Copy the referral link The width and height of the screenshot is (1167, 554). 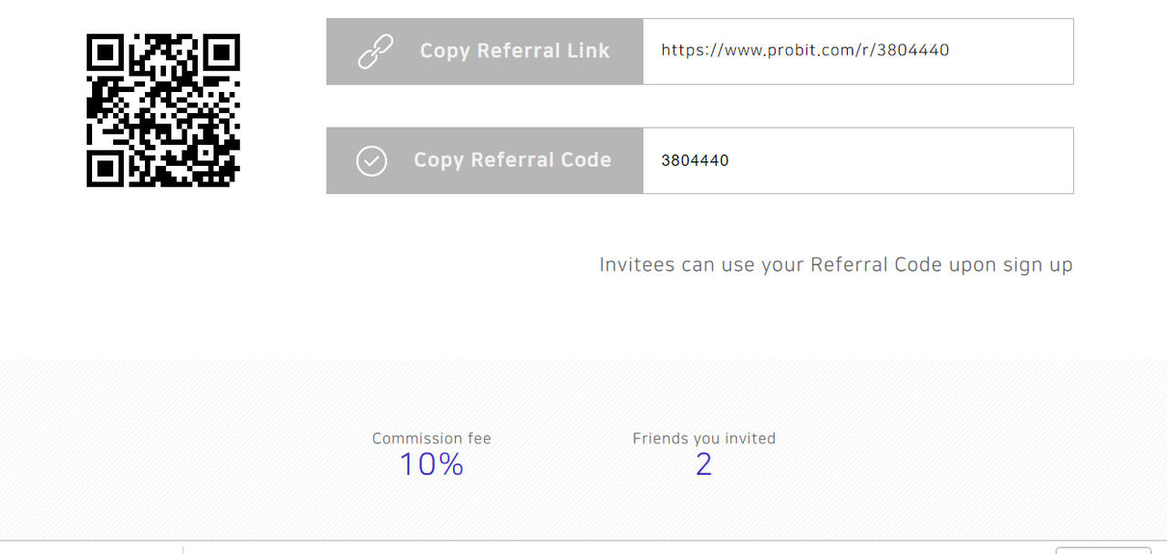click(x=485, y=51)
